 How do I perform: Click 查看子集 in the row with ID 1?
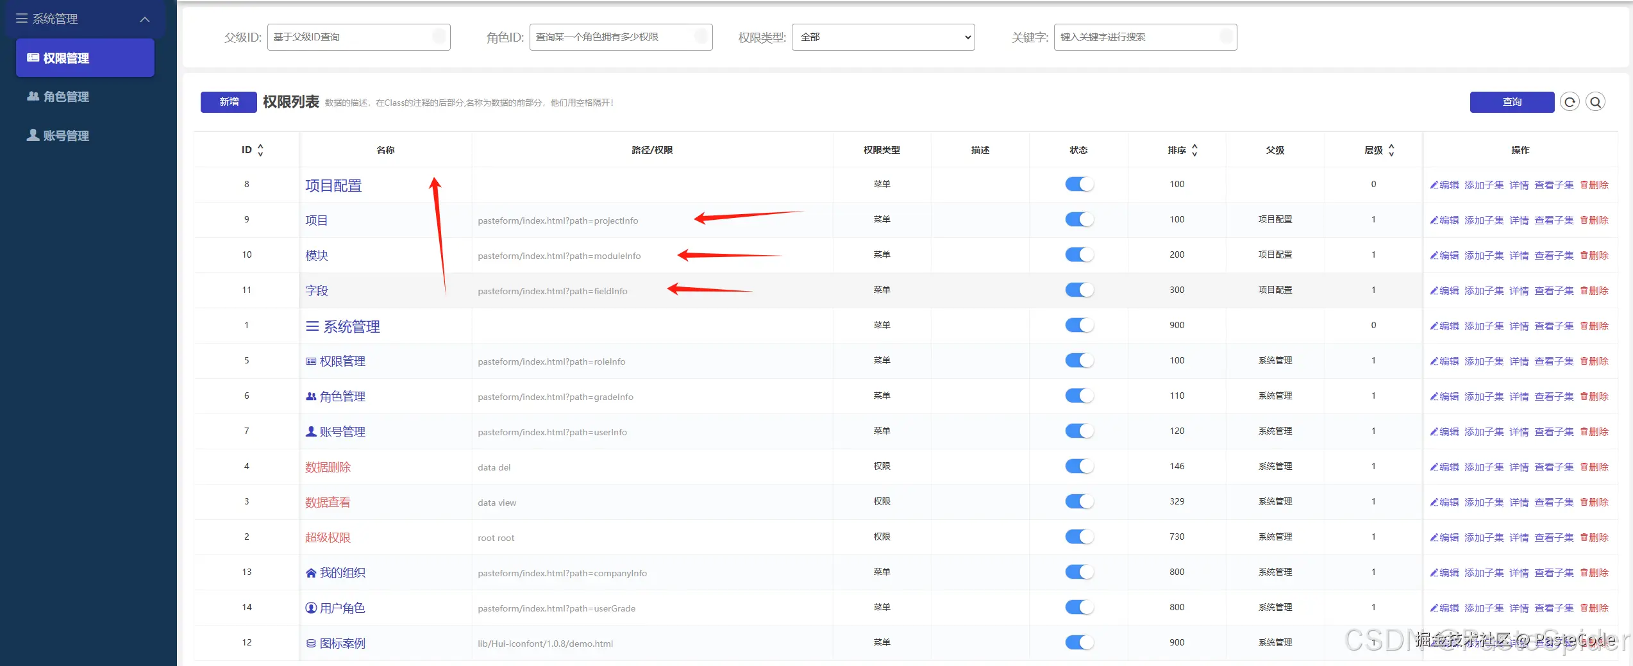[x=1554, y=326]
